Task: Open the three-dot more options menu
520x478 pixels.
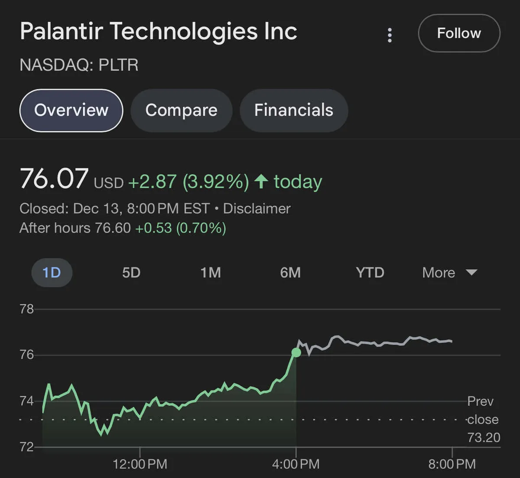Action: [390, 35]
